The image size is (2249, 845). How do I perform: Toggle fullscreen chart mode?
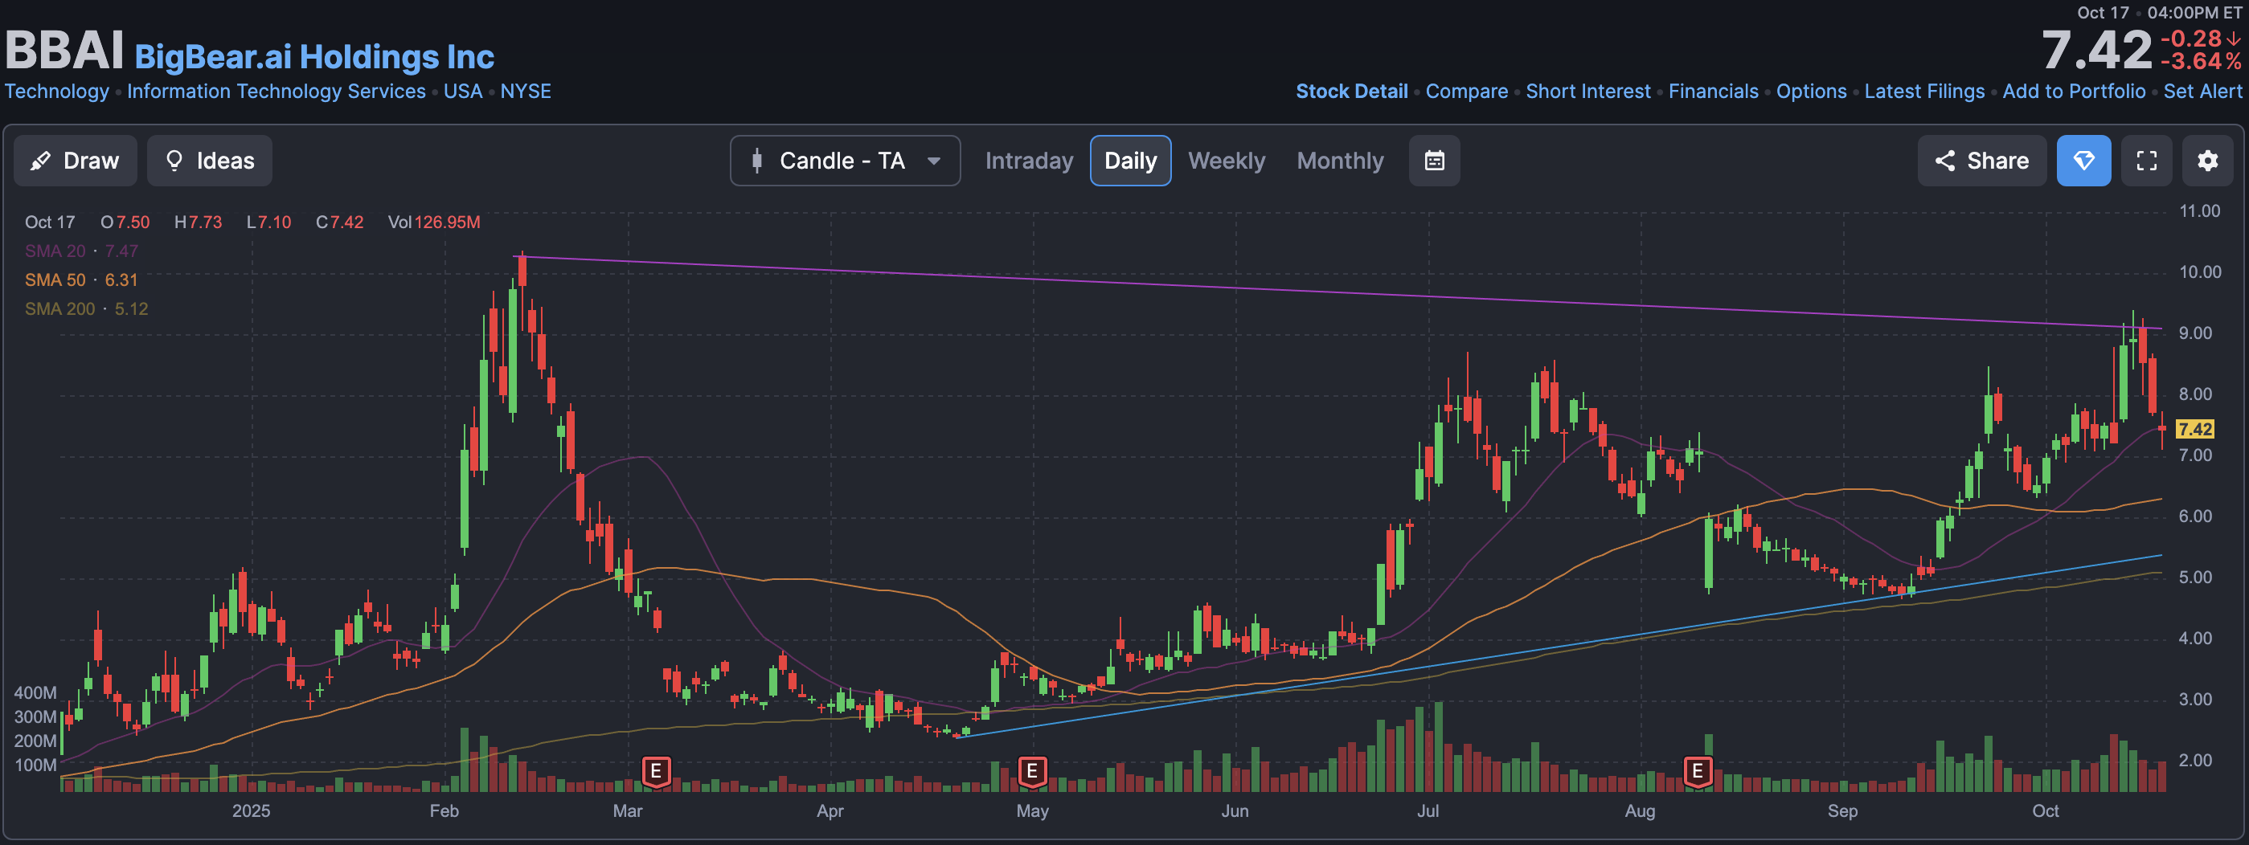pos(2146,161)
